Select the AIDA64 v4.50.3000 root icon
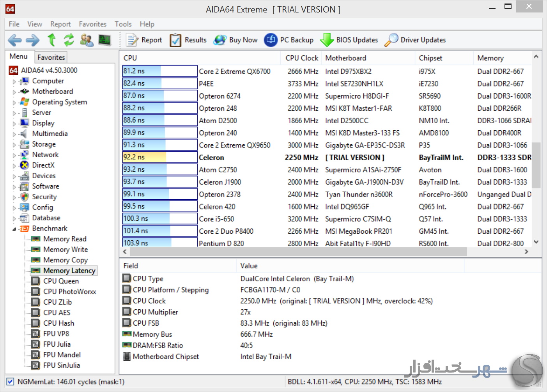Image resolution: width=547 pixels, height=392 pixels. [14, 70]
